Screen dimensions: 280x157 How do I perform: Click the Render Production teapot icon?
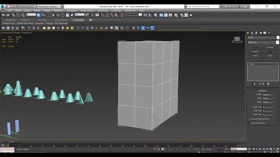pos(191,15)
